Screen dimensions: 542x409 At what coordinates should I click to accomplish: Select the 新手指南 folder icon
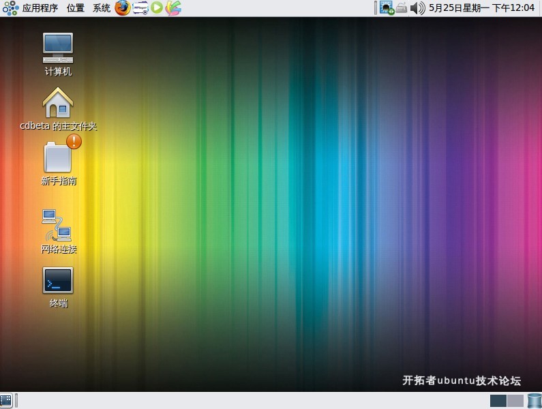pyautogui.click(x=59, y=161)
